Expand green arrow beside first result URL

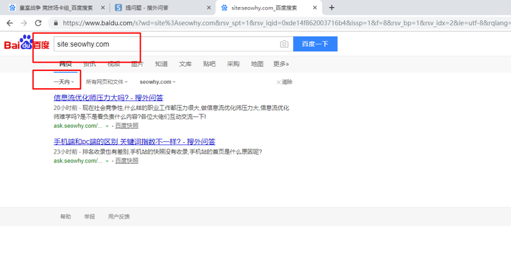click(107, 126)
